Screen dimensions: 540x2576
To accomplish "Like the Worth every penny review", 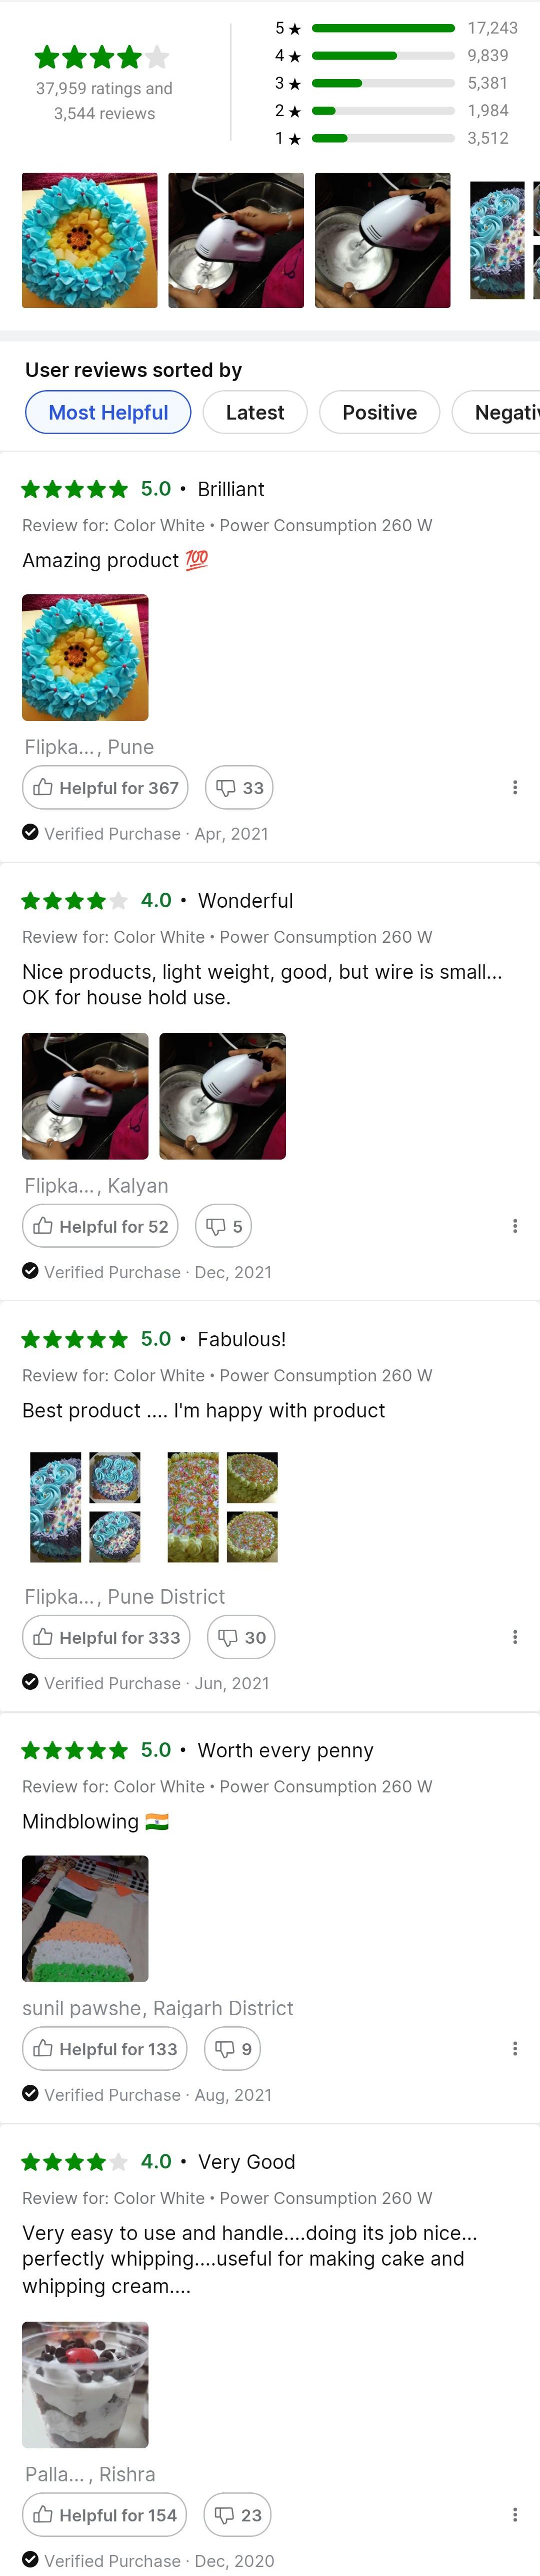I will 104,2049.
